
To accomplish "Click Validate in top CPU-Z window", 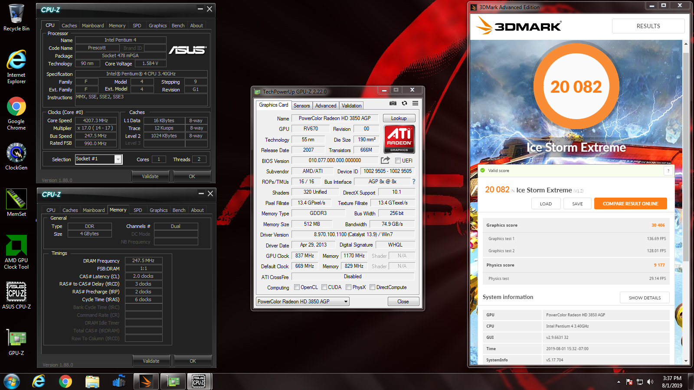I will tap(150, 176).
